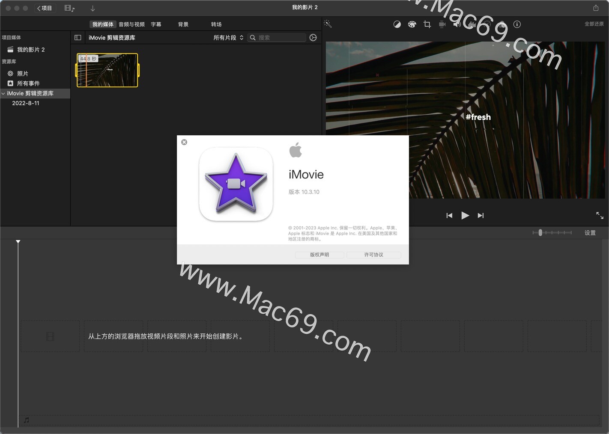The image size is (609, 434).
Task: Play the movie preview
Action: click(x=465, y=215)
